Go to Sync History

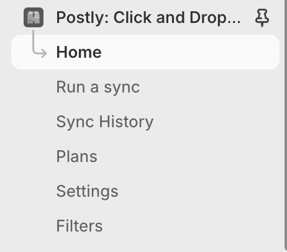[x=105, y=122]
